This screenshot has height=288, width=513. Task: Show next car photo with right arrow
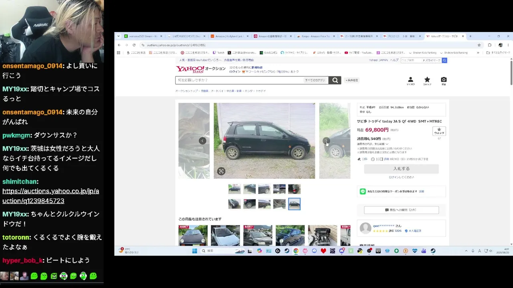326,141
